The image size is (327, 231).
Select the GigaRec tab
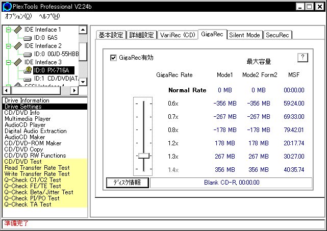212,34
